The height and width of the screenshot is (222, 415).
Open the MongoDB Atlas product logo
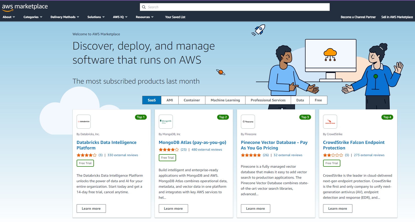[166, 122]
